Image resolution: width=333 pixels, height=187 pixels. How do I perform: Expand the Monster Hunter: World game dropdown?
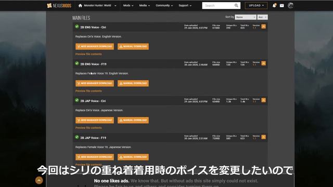[116, 6]
